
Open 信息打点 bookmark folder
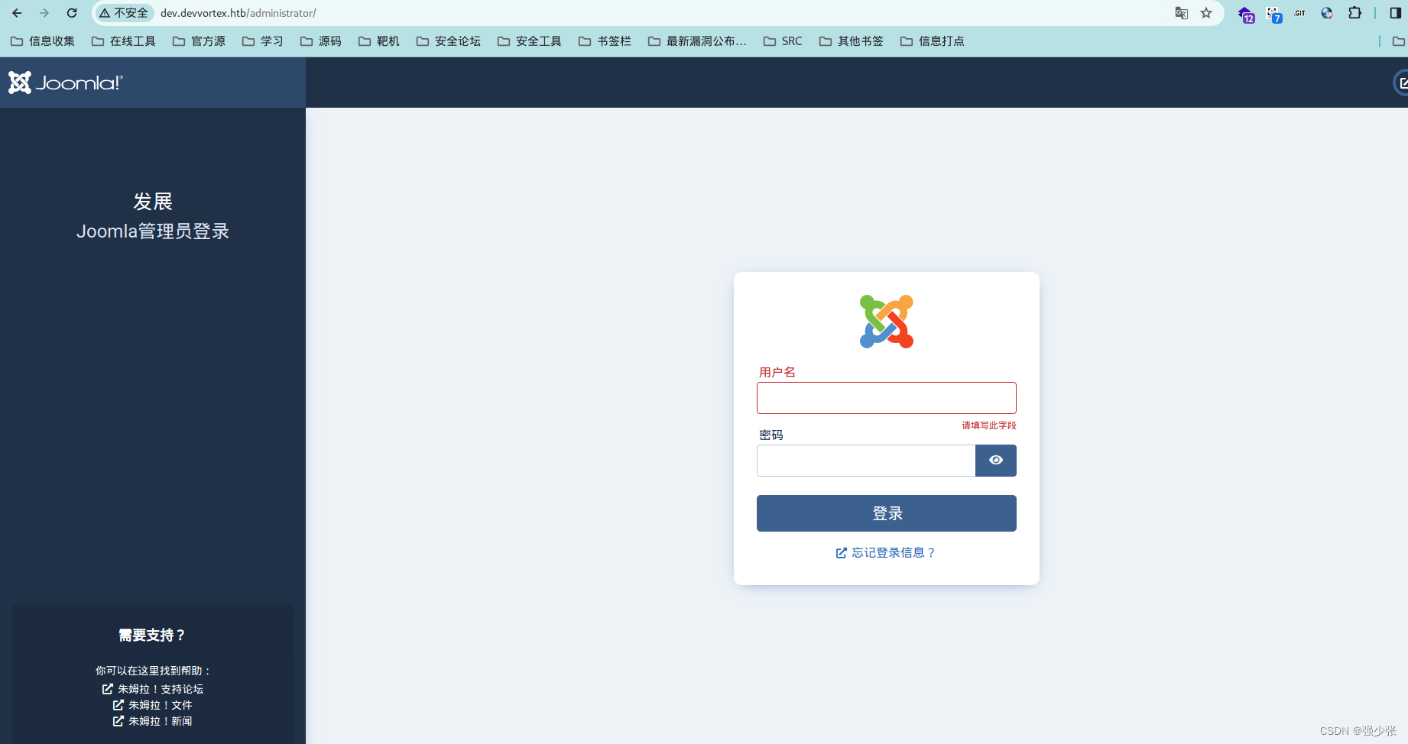(x=932, y=41)
